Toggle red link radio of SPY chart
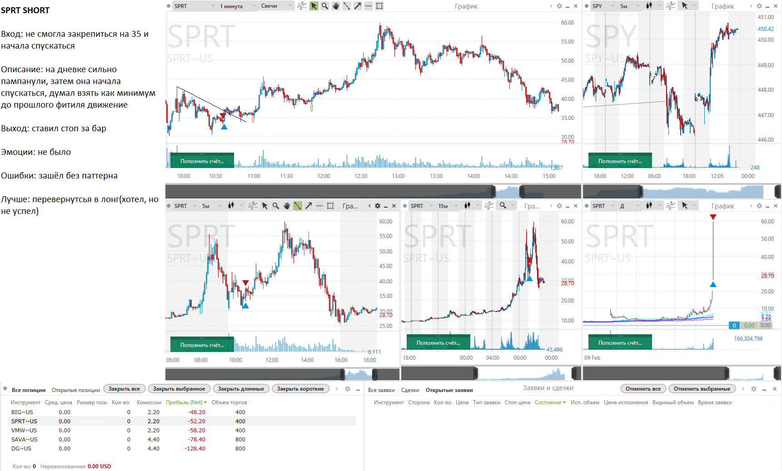The width and height of the screenshot is (782, 471). (587, 6)
